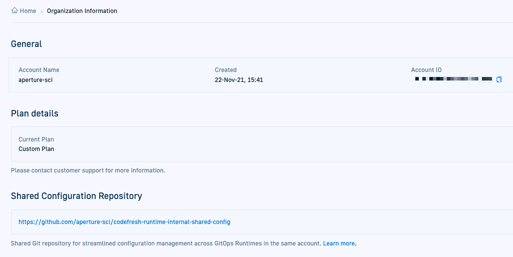The width and height of the screenshot is (513, 257).
Task: Click the Shared Git repository description text
Action: (165, 243)
